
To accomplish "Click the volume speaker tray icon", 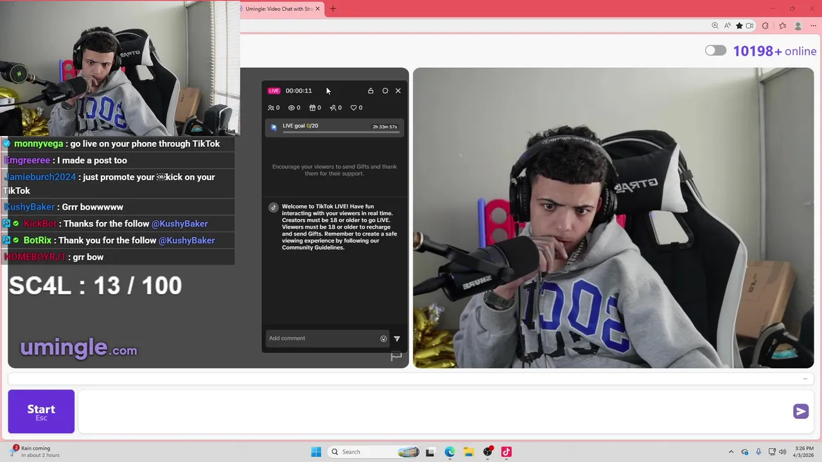I will (x=783, y=452).
